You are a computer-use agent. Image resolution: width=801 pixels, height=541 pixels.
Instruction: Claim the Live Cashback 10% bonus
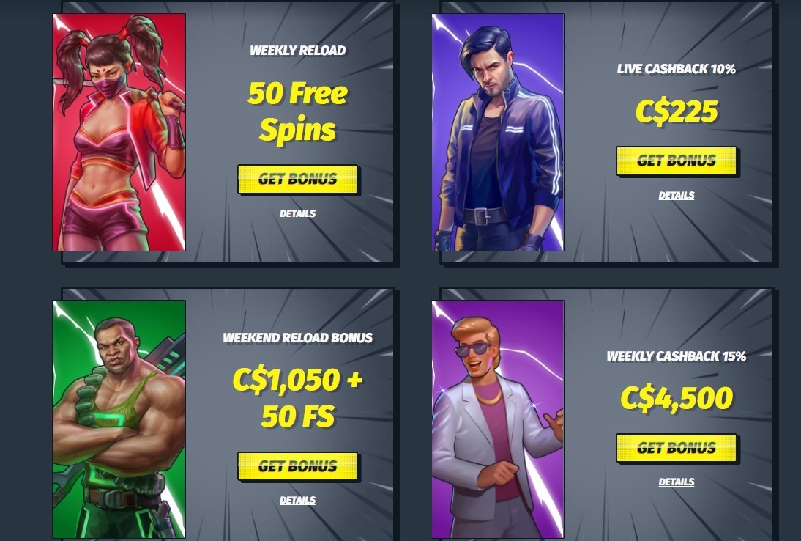[677, 161]
